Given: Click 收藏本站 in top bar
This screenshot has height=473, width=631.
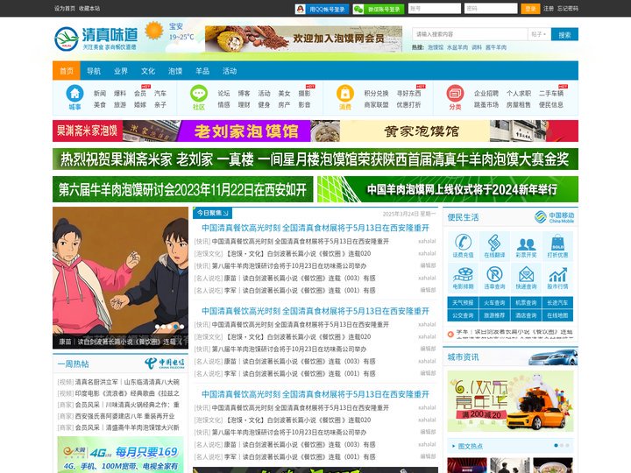Looking at the screenshot, I should [x=89, y=8].
